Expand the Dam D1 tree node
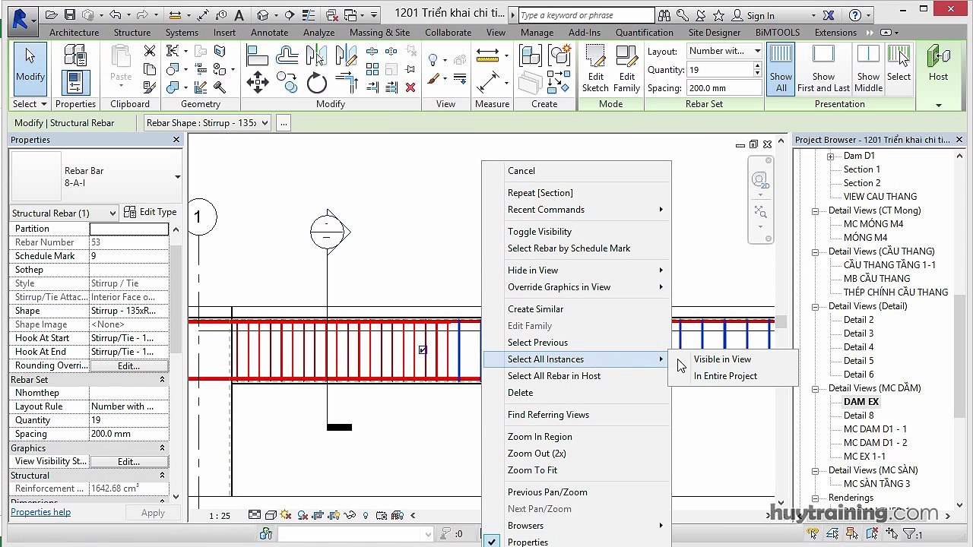This screenshot has width=973, height=547. click(830, 156)
